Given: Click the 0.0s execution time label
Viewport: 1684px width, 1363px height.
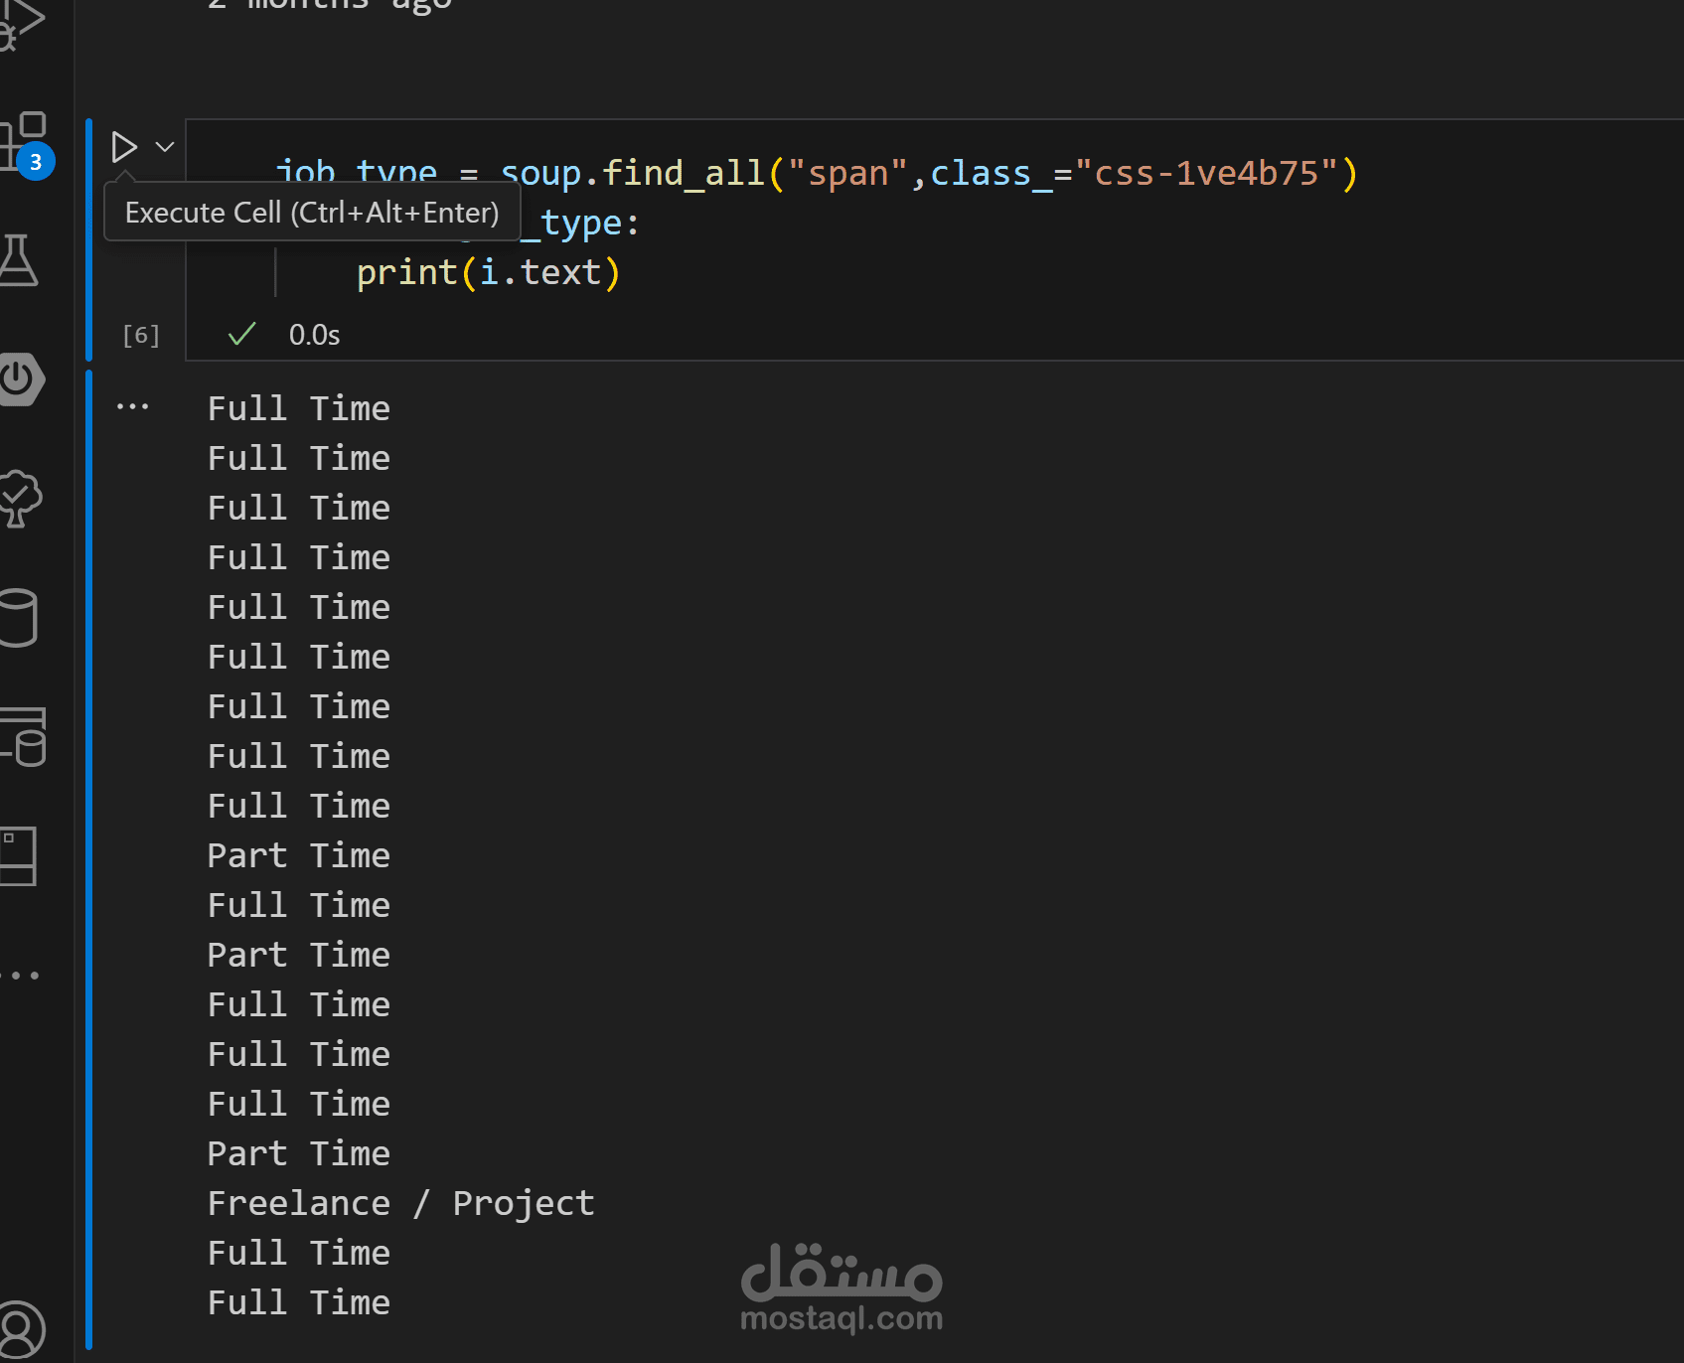Looking at the screenshot, I should click(314, 336).
